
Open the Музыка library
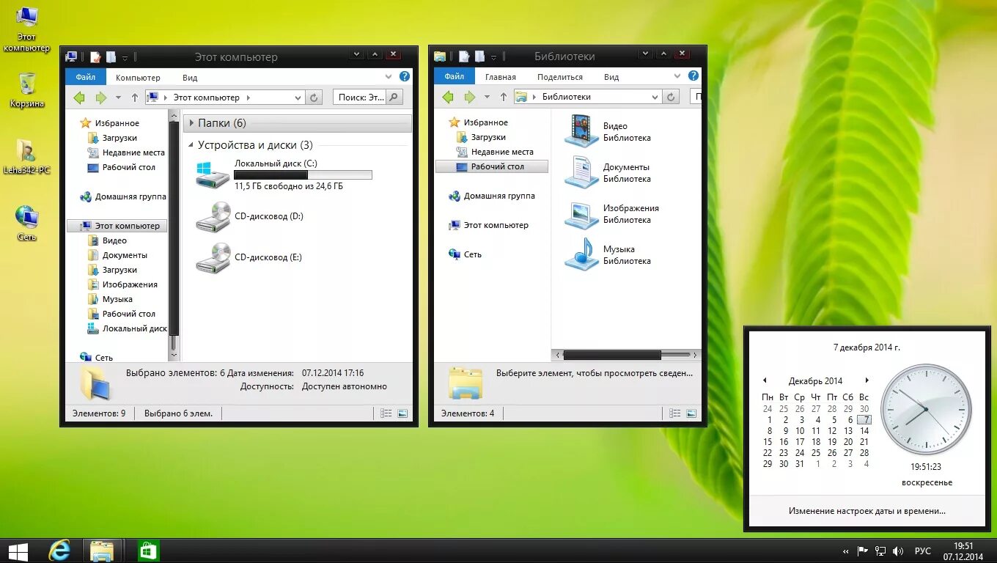click(x=608, y=254)
